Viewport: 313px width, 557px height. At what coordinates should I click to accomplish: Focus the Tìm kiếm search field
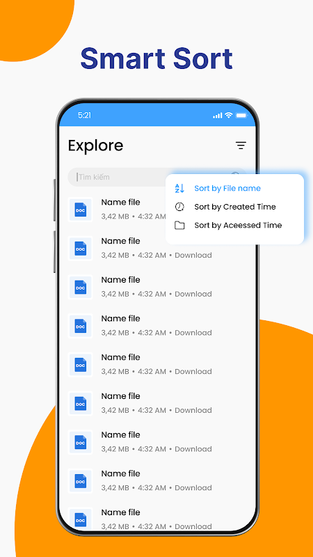click(117, 177)
